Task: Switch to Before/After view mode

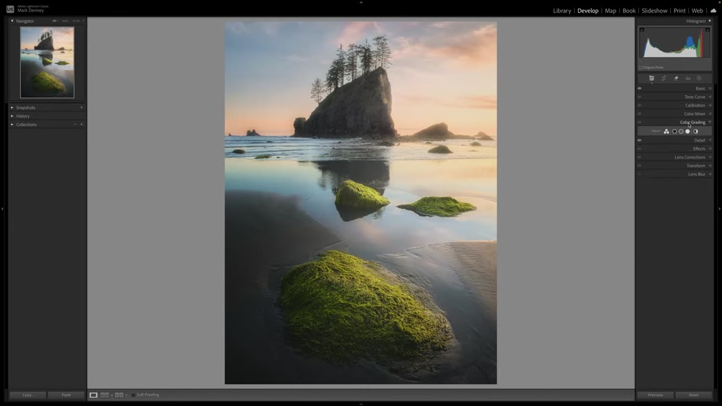Action: (119, 395)
